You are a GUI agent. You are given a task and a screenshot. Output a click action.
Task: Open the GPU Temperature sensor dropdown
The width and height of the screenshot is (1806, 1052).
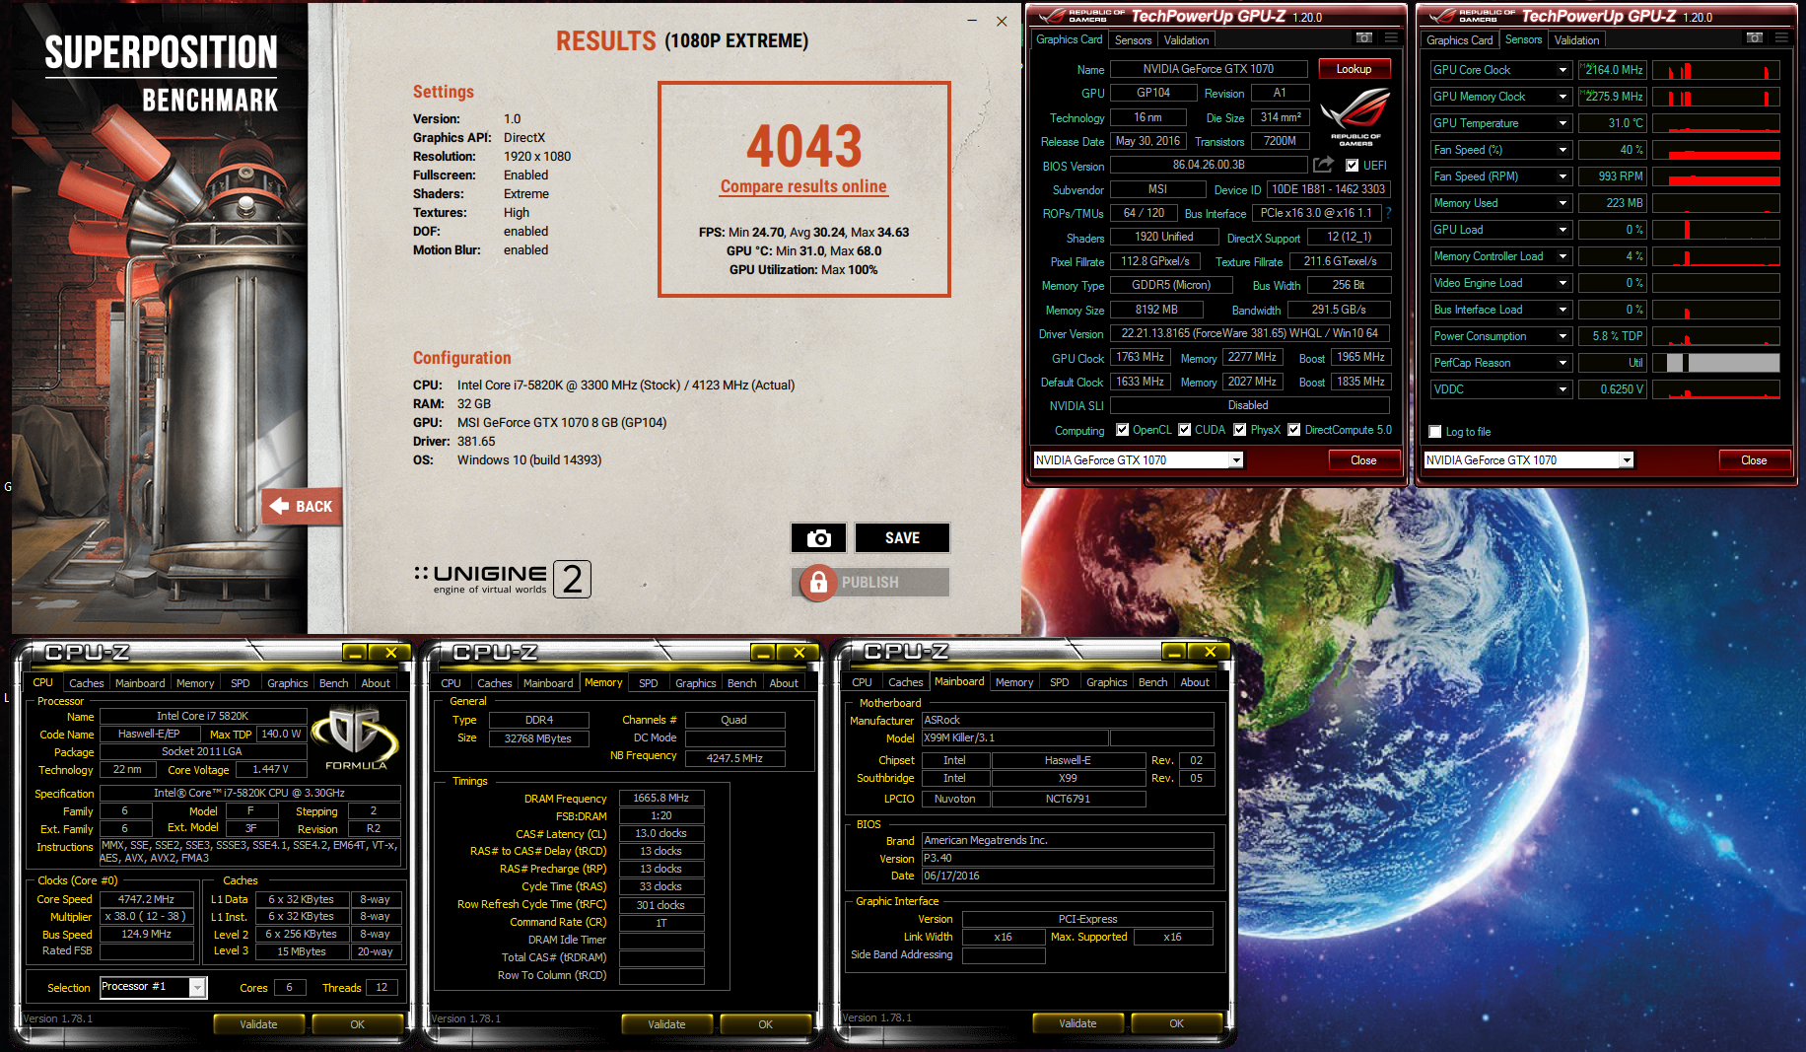point(1563,123)
